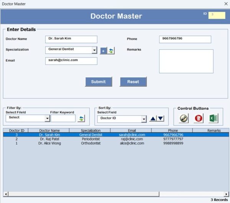Open the Sort By Doctor ID dropdown
Screen dimensions: 230x203
coord(144,119)
